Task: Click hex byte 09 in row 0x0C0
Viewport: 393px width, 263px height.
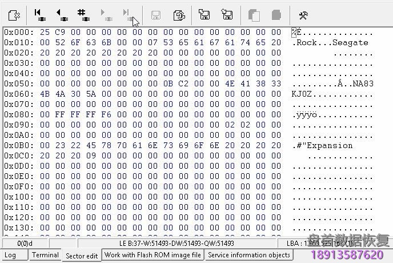Action: click(91, 156)
